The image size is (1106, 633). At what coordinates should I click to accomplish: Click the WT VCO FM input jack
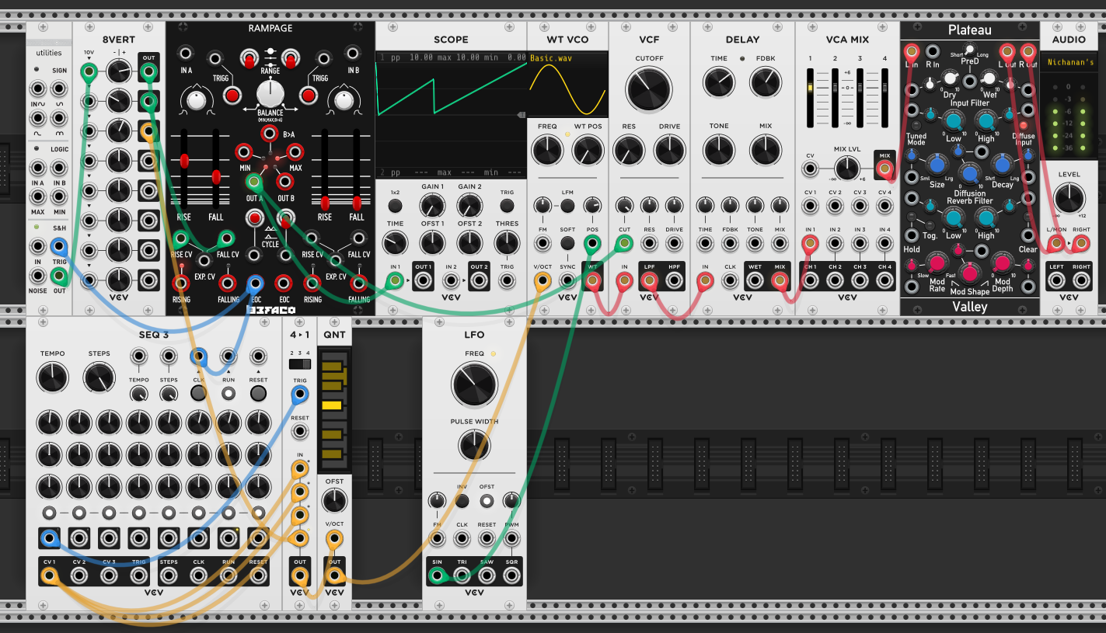coord(543,244)
